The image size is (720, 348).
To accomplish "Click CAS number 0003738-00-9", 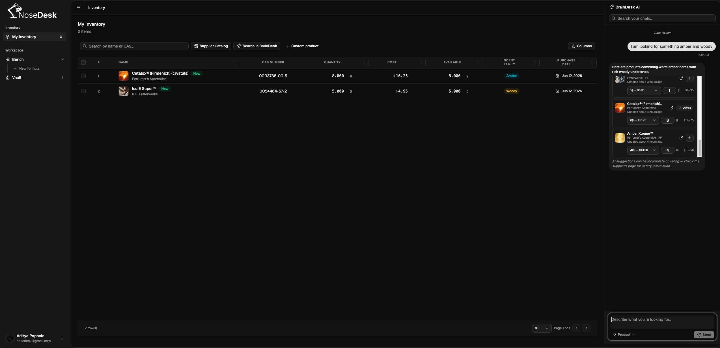I will (x=273, y=76).
